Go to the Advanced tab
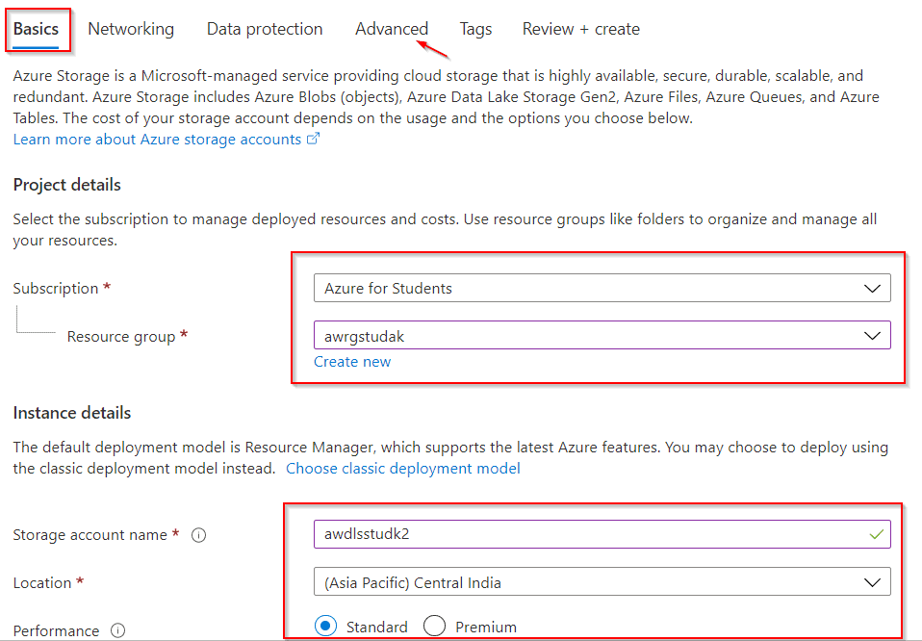This screenshot has width=922, height=641. pos(391,29)
